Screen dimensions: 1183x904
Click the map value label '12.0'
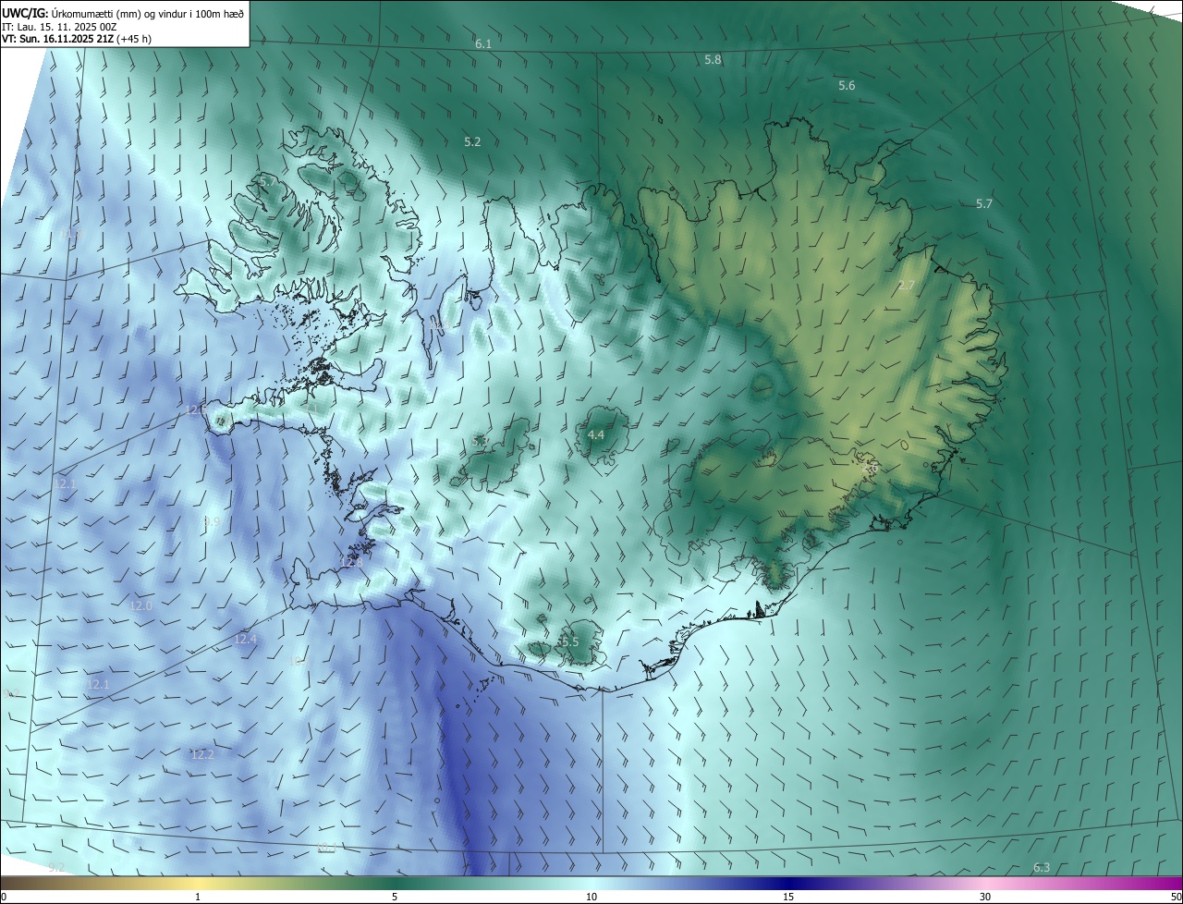(x=140, y=605)
